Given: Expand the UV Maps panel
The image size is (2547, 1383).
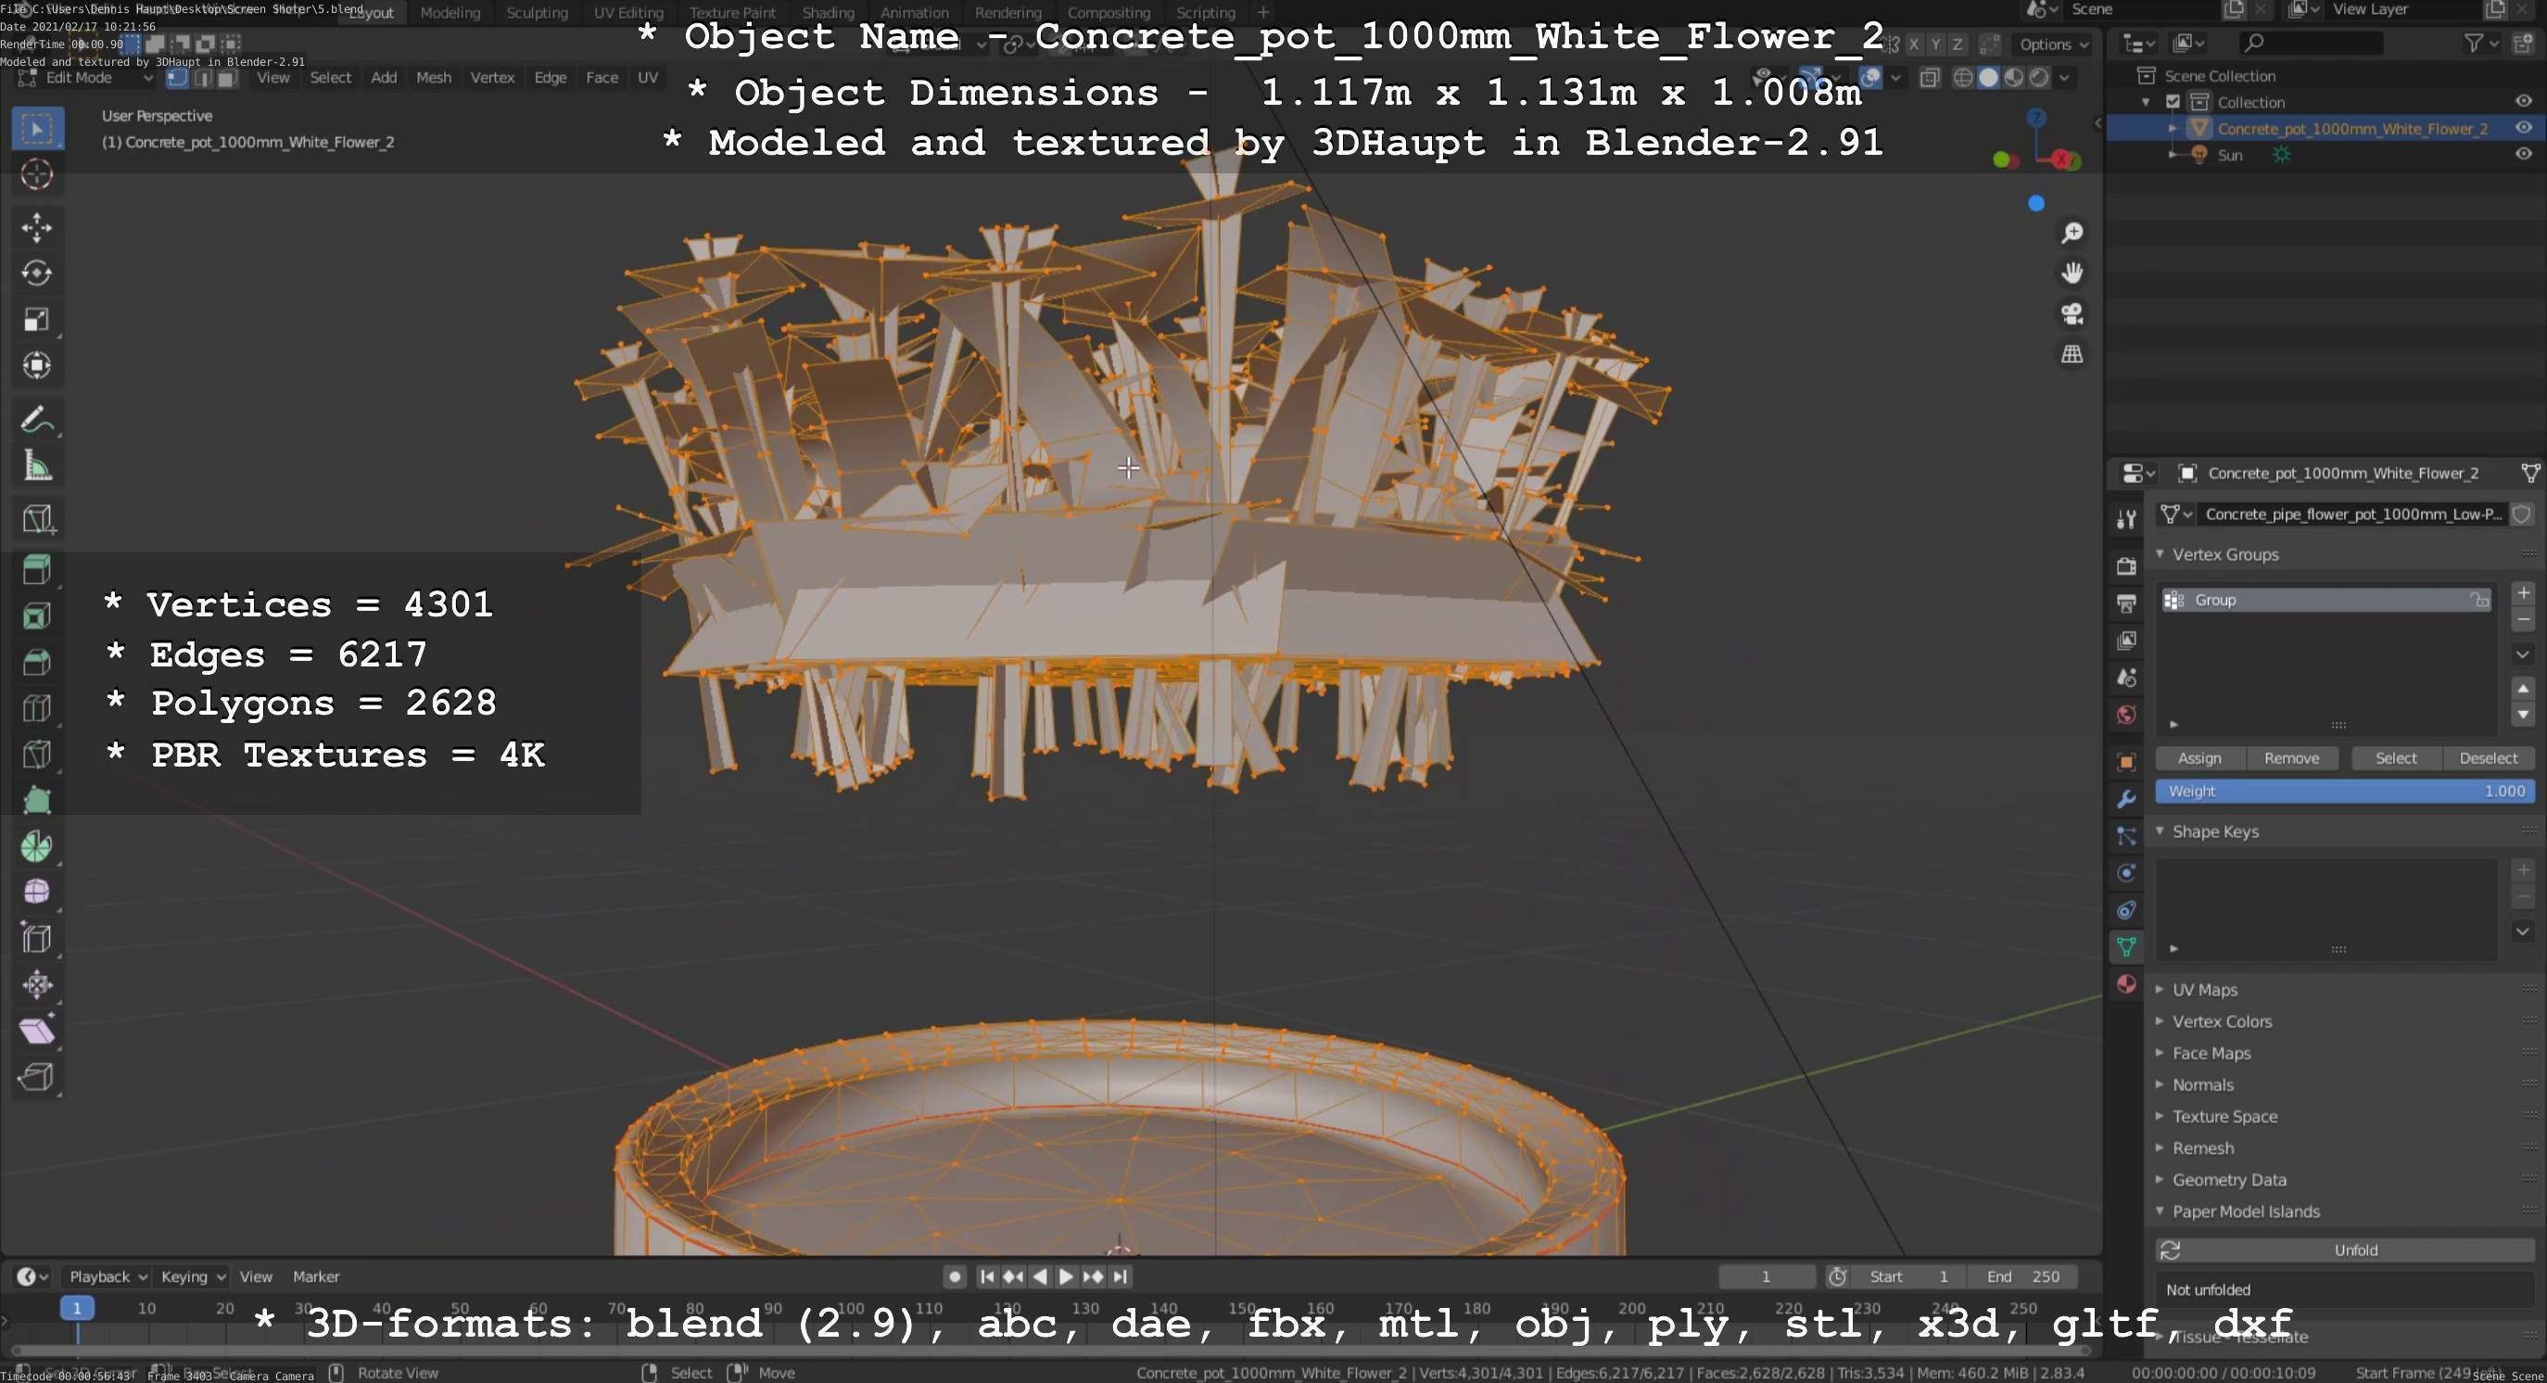Looking at the screenshot, I should point(2161,990).
